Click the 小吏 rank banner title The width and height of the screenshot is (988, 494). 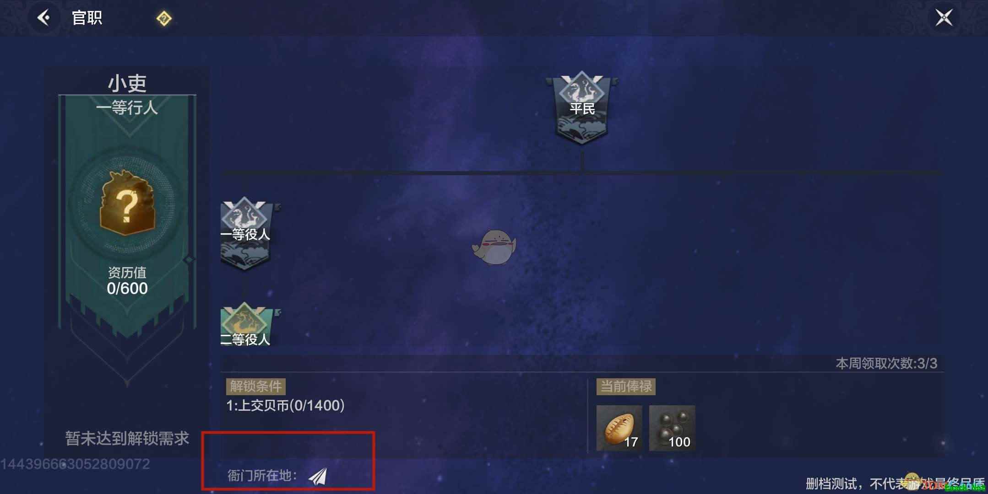127,83
